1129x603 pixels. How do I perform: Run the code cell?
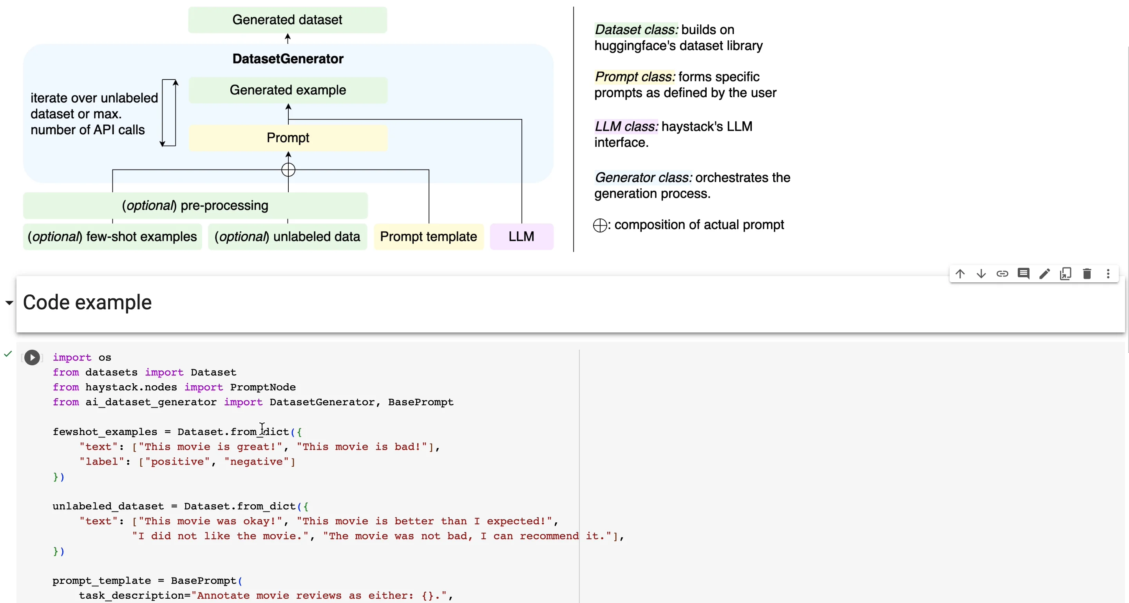click(x=32, y=357)
